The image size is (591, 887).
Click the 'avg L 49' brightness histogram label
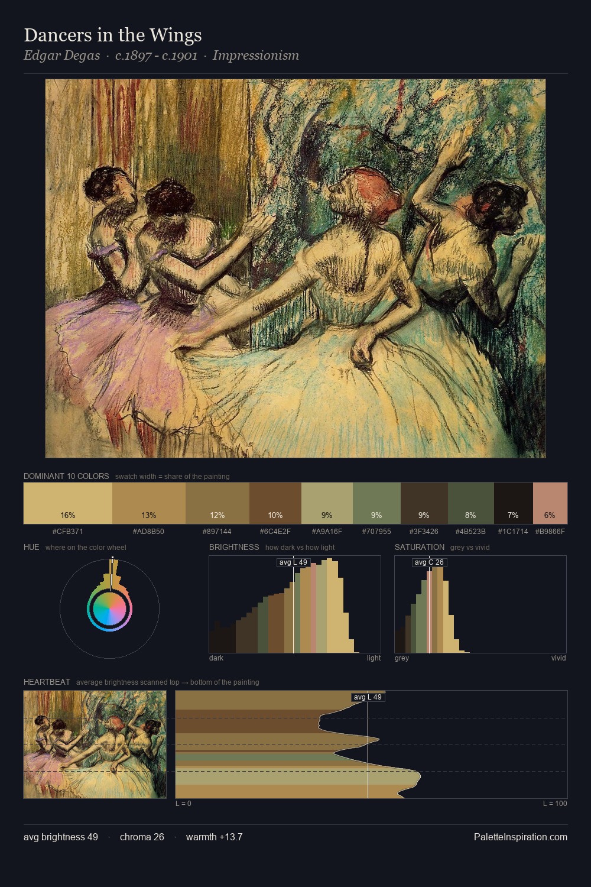(x=293, y=562)
